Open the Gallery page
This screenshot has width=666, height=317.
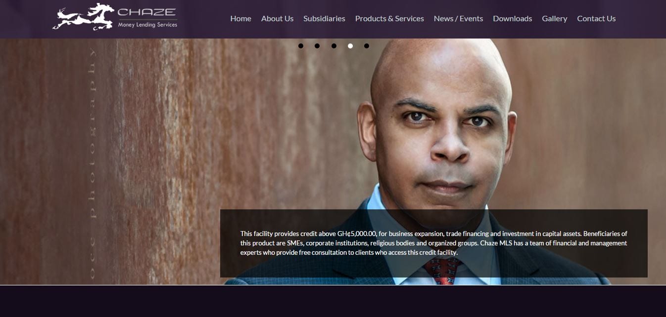(554, 18)
